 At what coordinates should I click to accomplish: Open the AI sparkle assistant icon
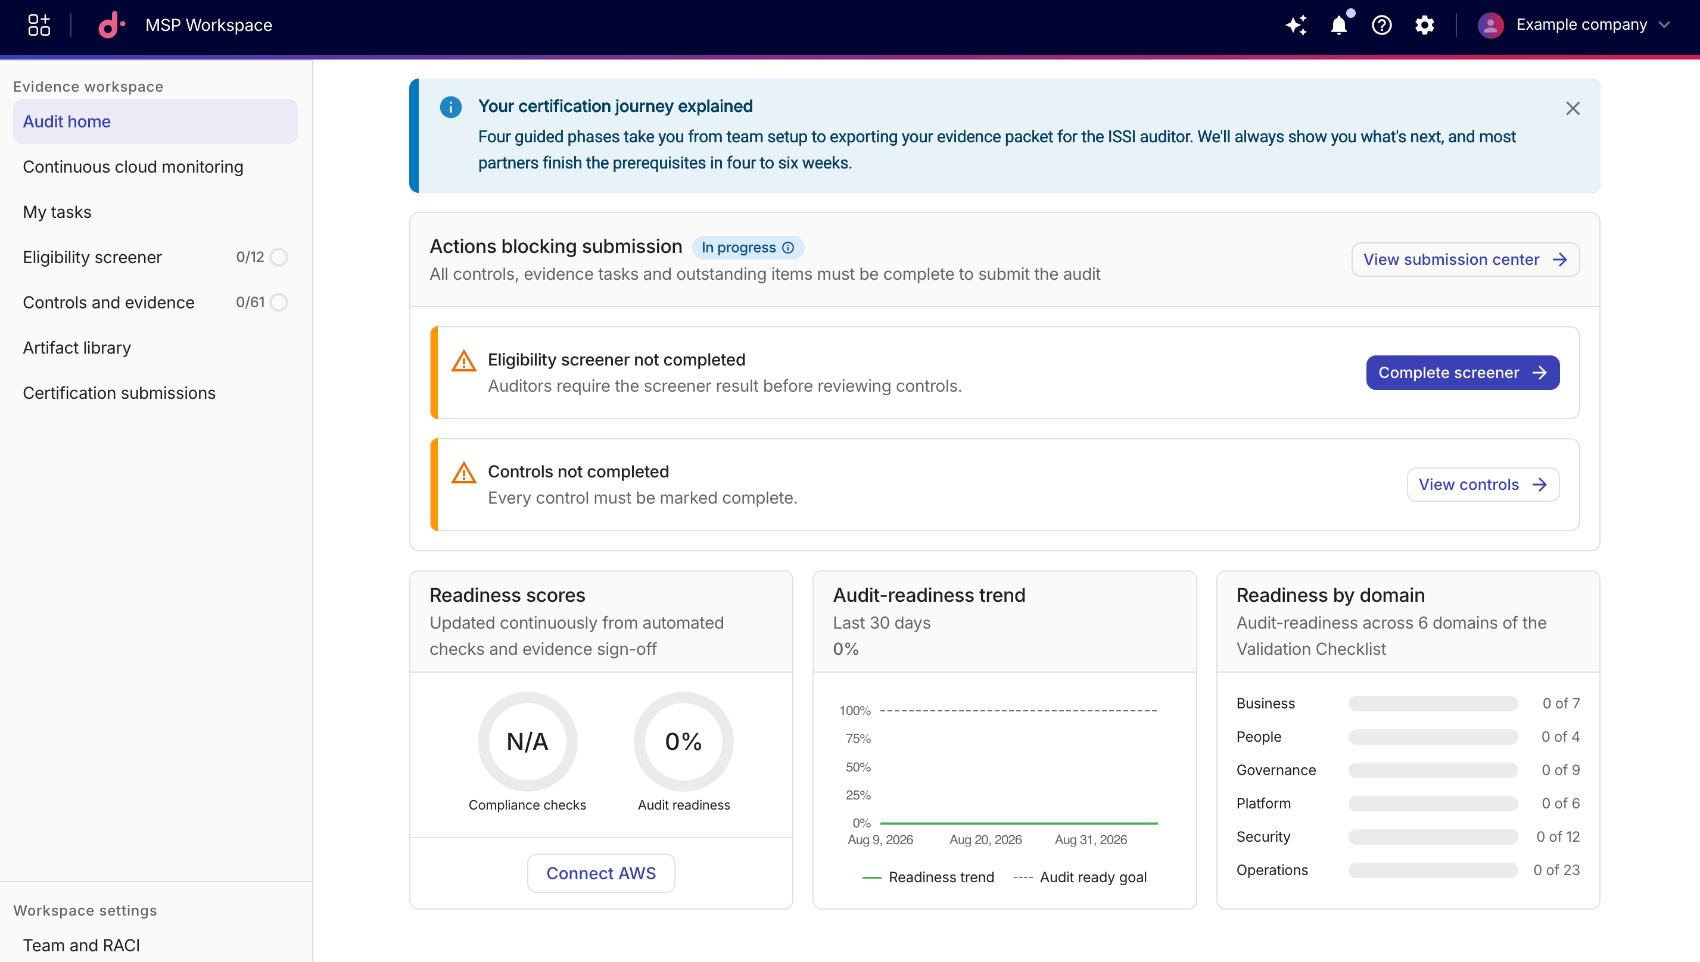coord(1296,25)
